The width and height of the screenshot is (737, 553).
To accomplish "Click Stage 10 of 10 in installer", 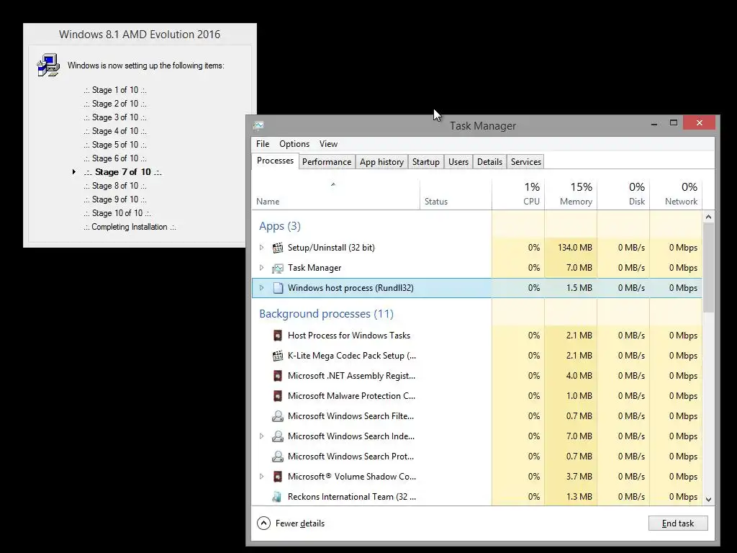I will click(x=117, y=213).
